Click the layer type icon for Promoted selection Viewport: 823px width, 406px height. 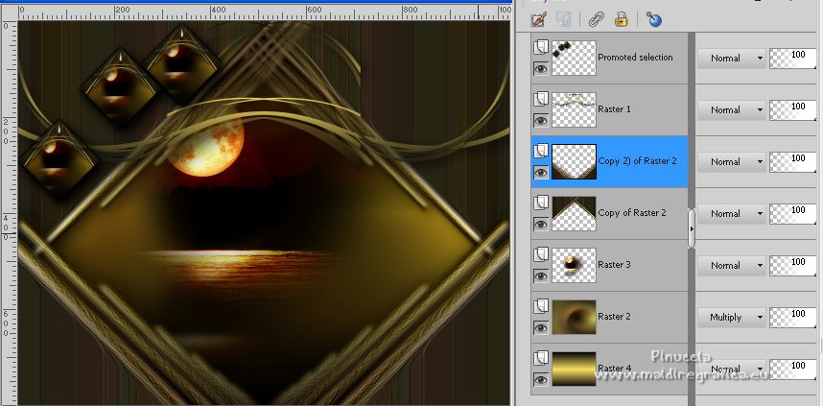(541, 47)
